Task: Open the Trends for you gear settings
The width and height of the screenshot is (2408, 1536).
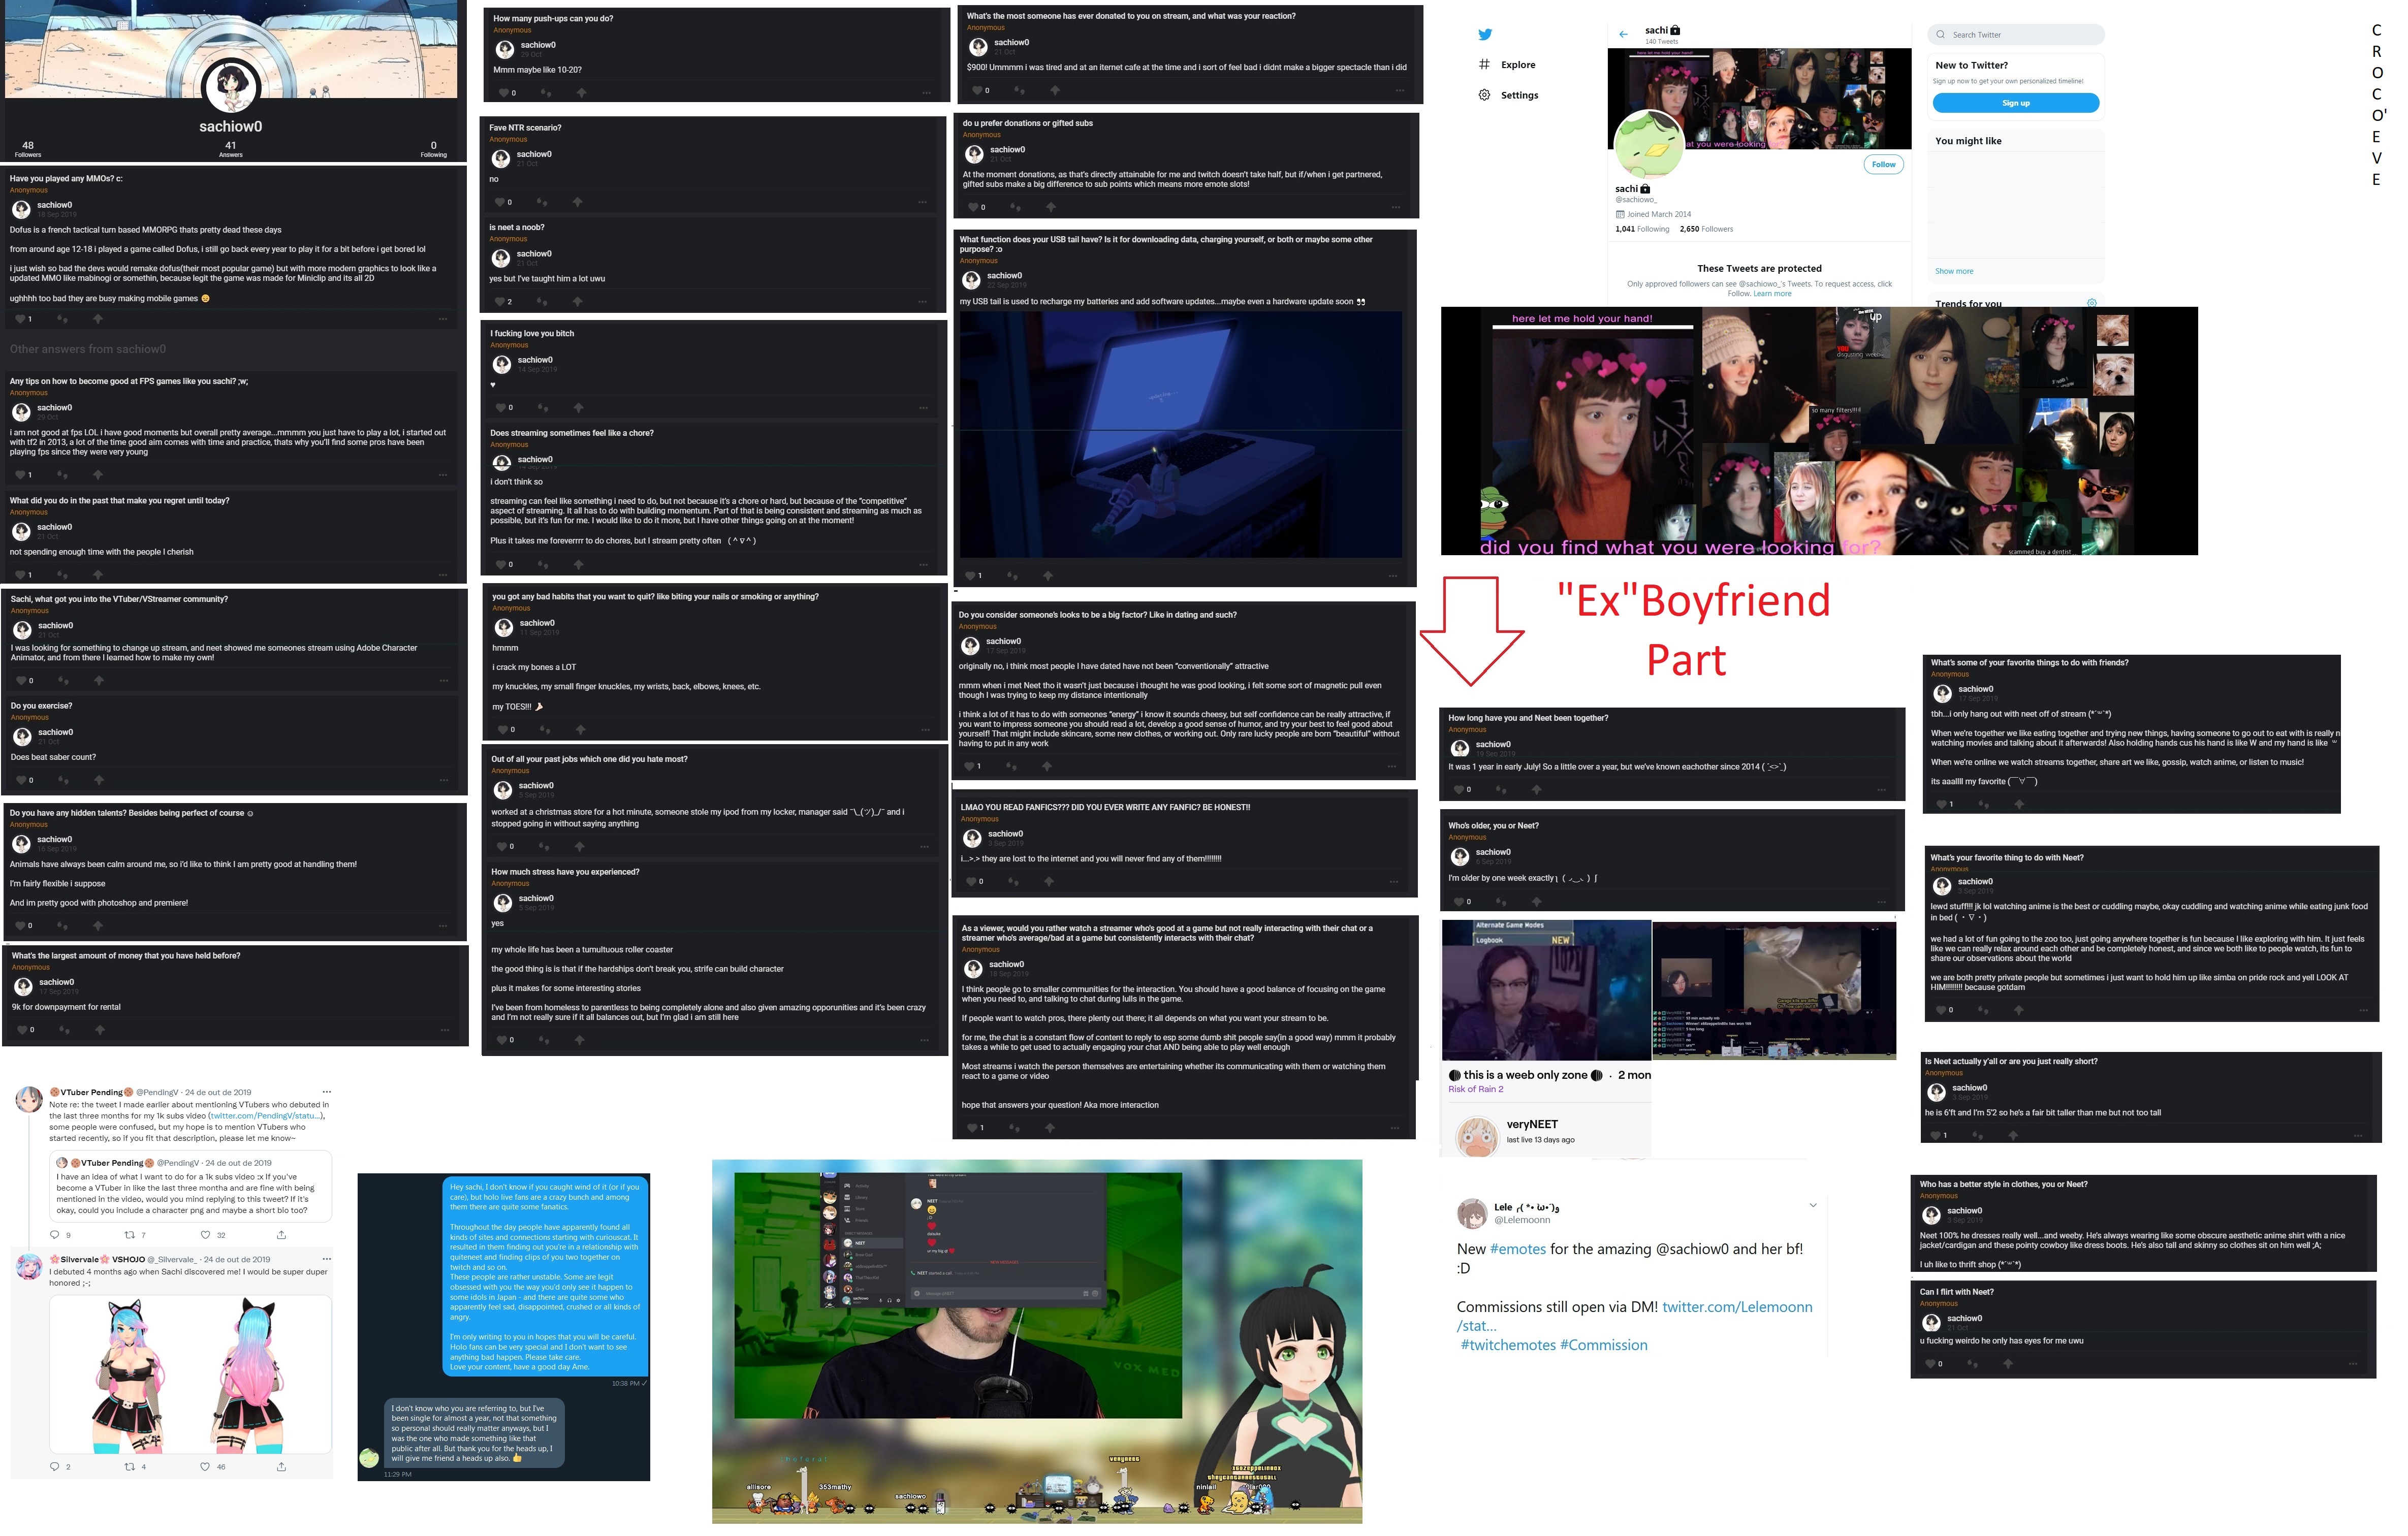Action: coord(2091,303)
